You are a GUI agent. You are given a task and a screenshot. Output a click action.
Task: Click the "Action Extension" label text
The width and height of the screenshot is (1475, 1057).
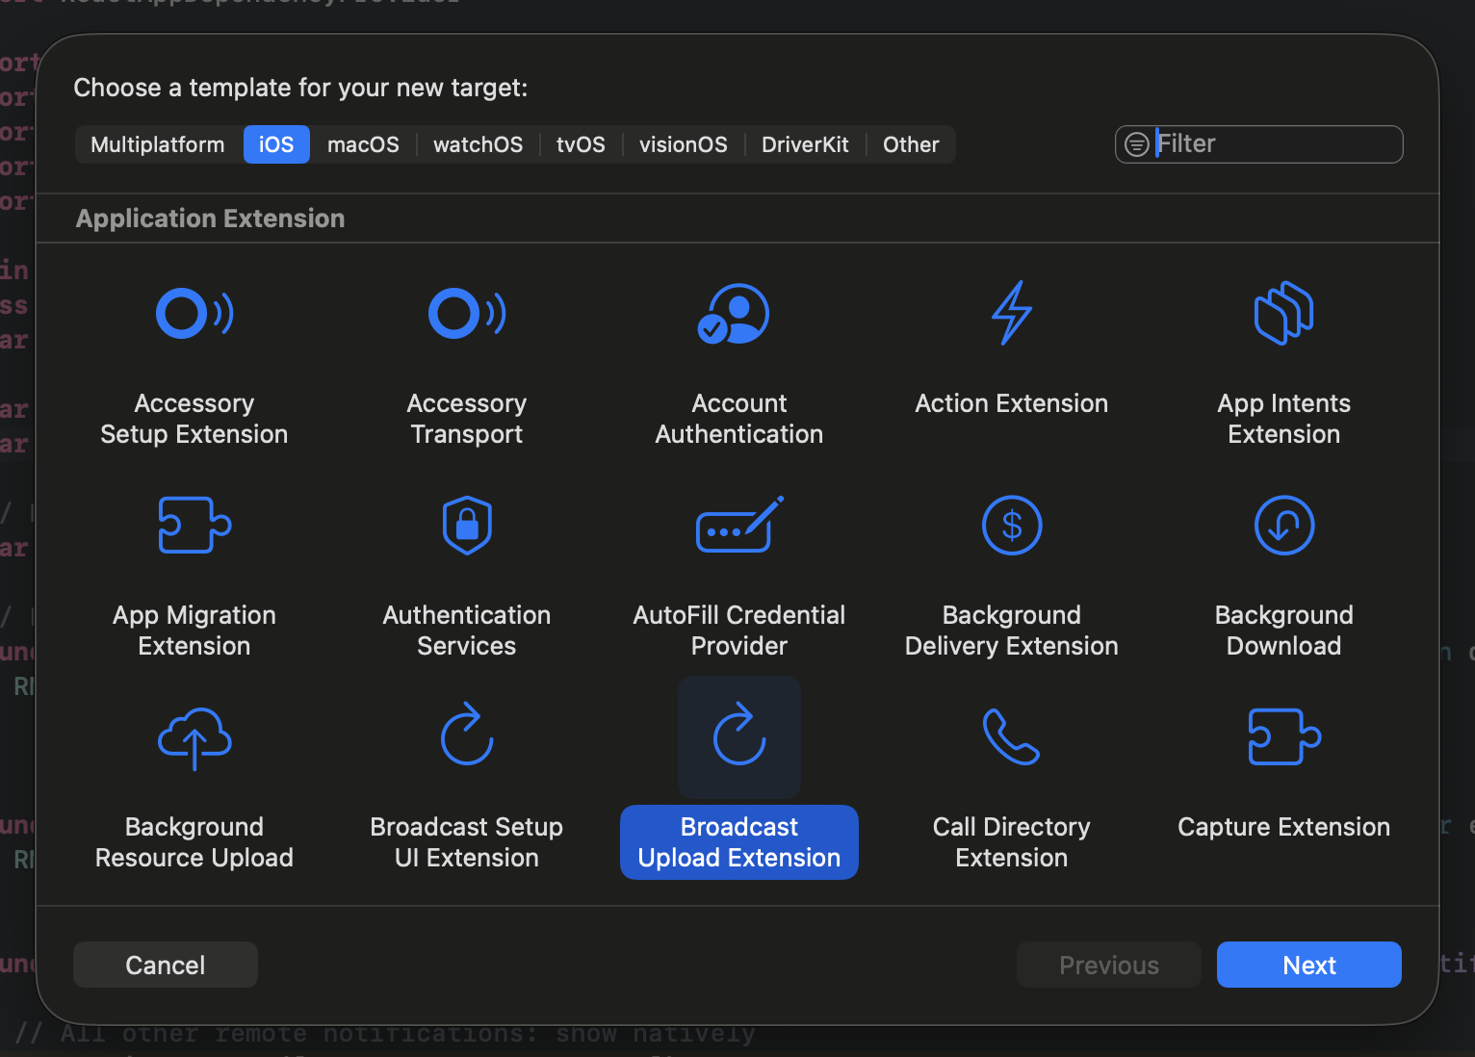coord(1012,403)
